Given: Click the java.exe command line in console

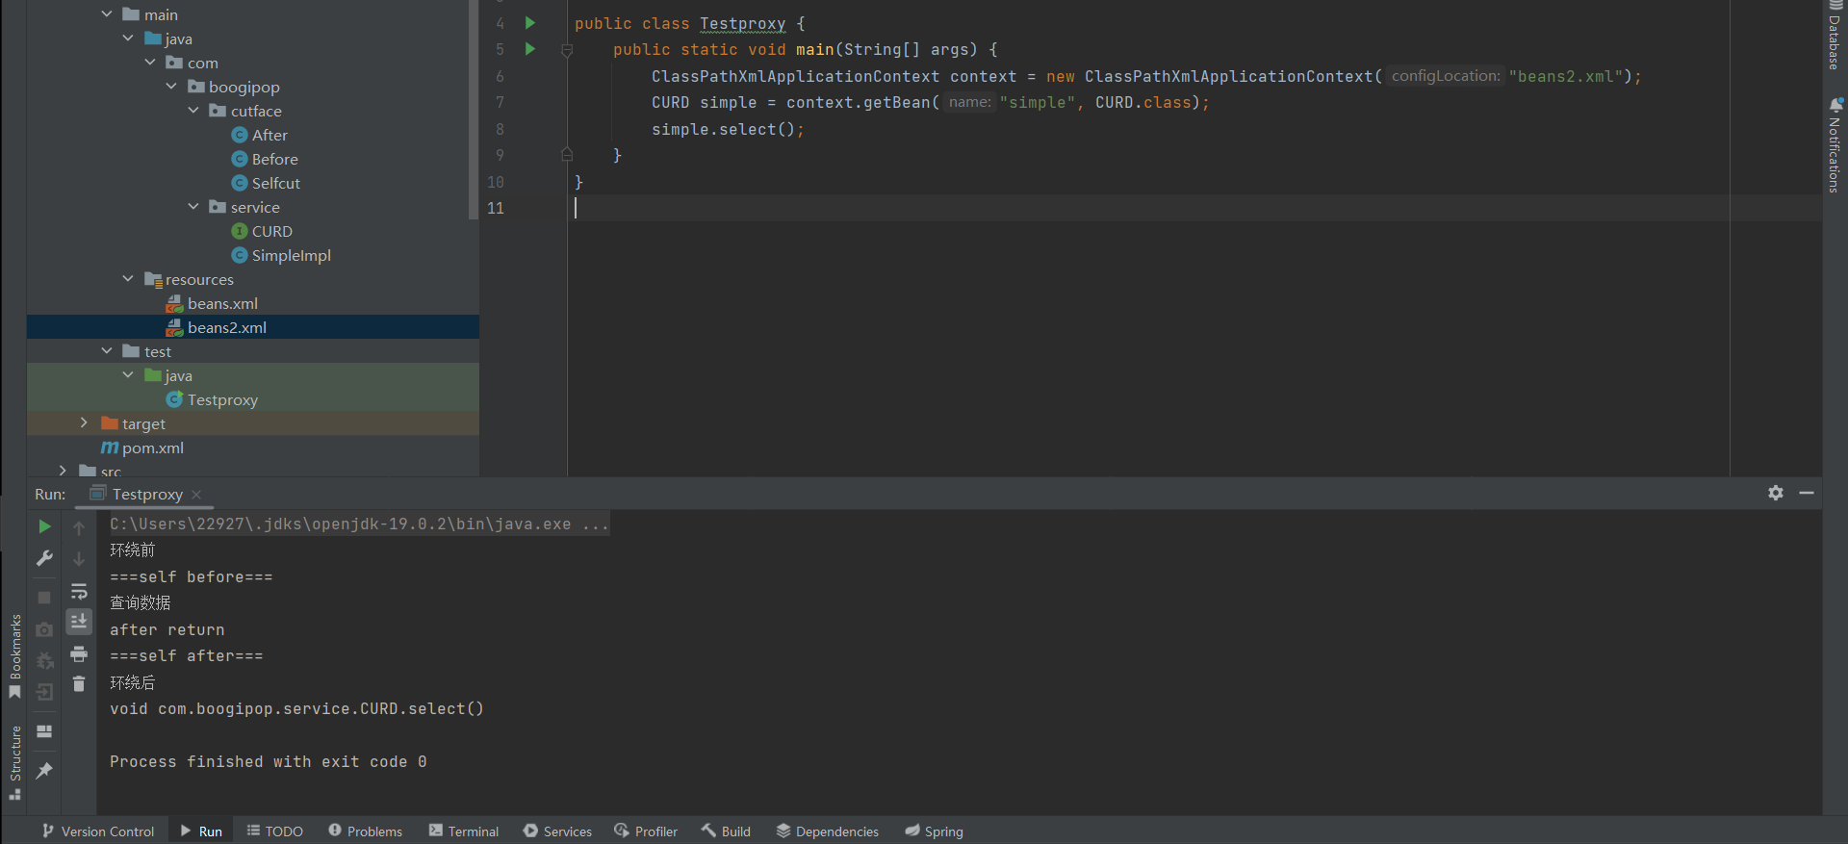Looking at the screenshot, I should click(359, 524).
